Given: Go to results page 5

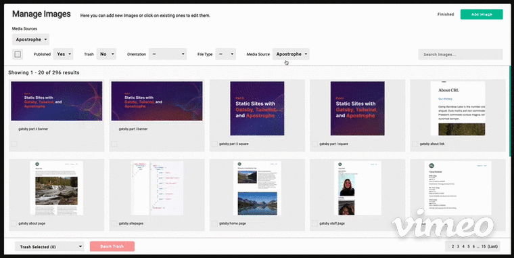Looking at the screenshot, I should [x=469, y=246].
